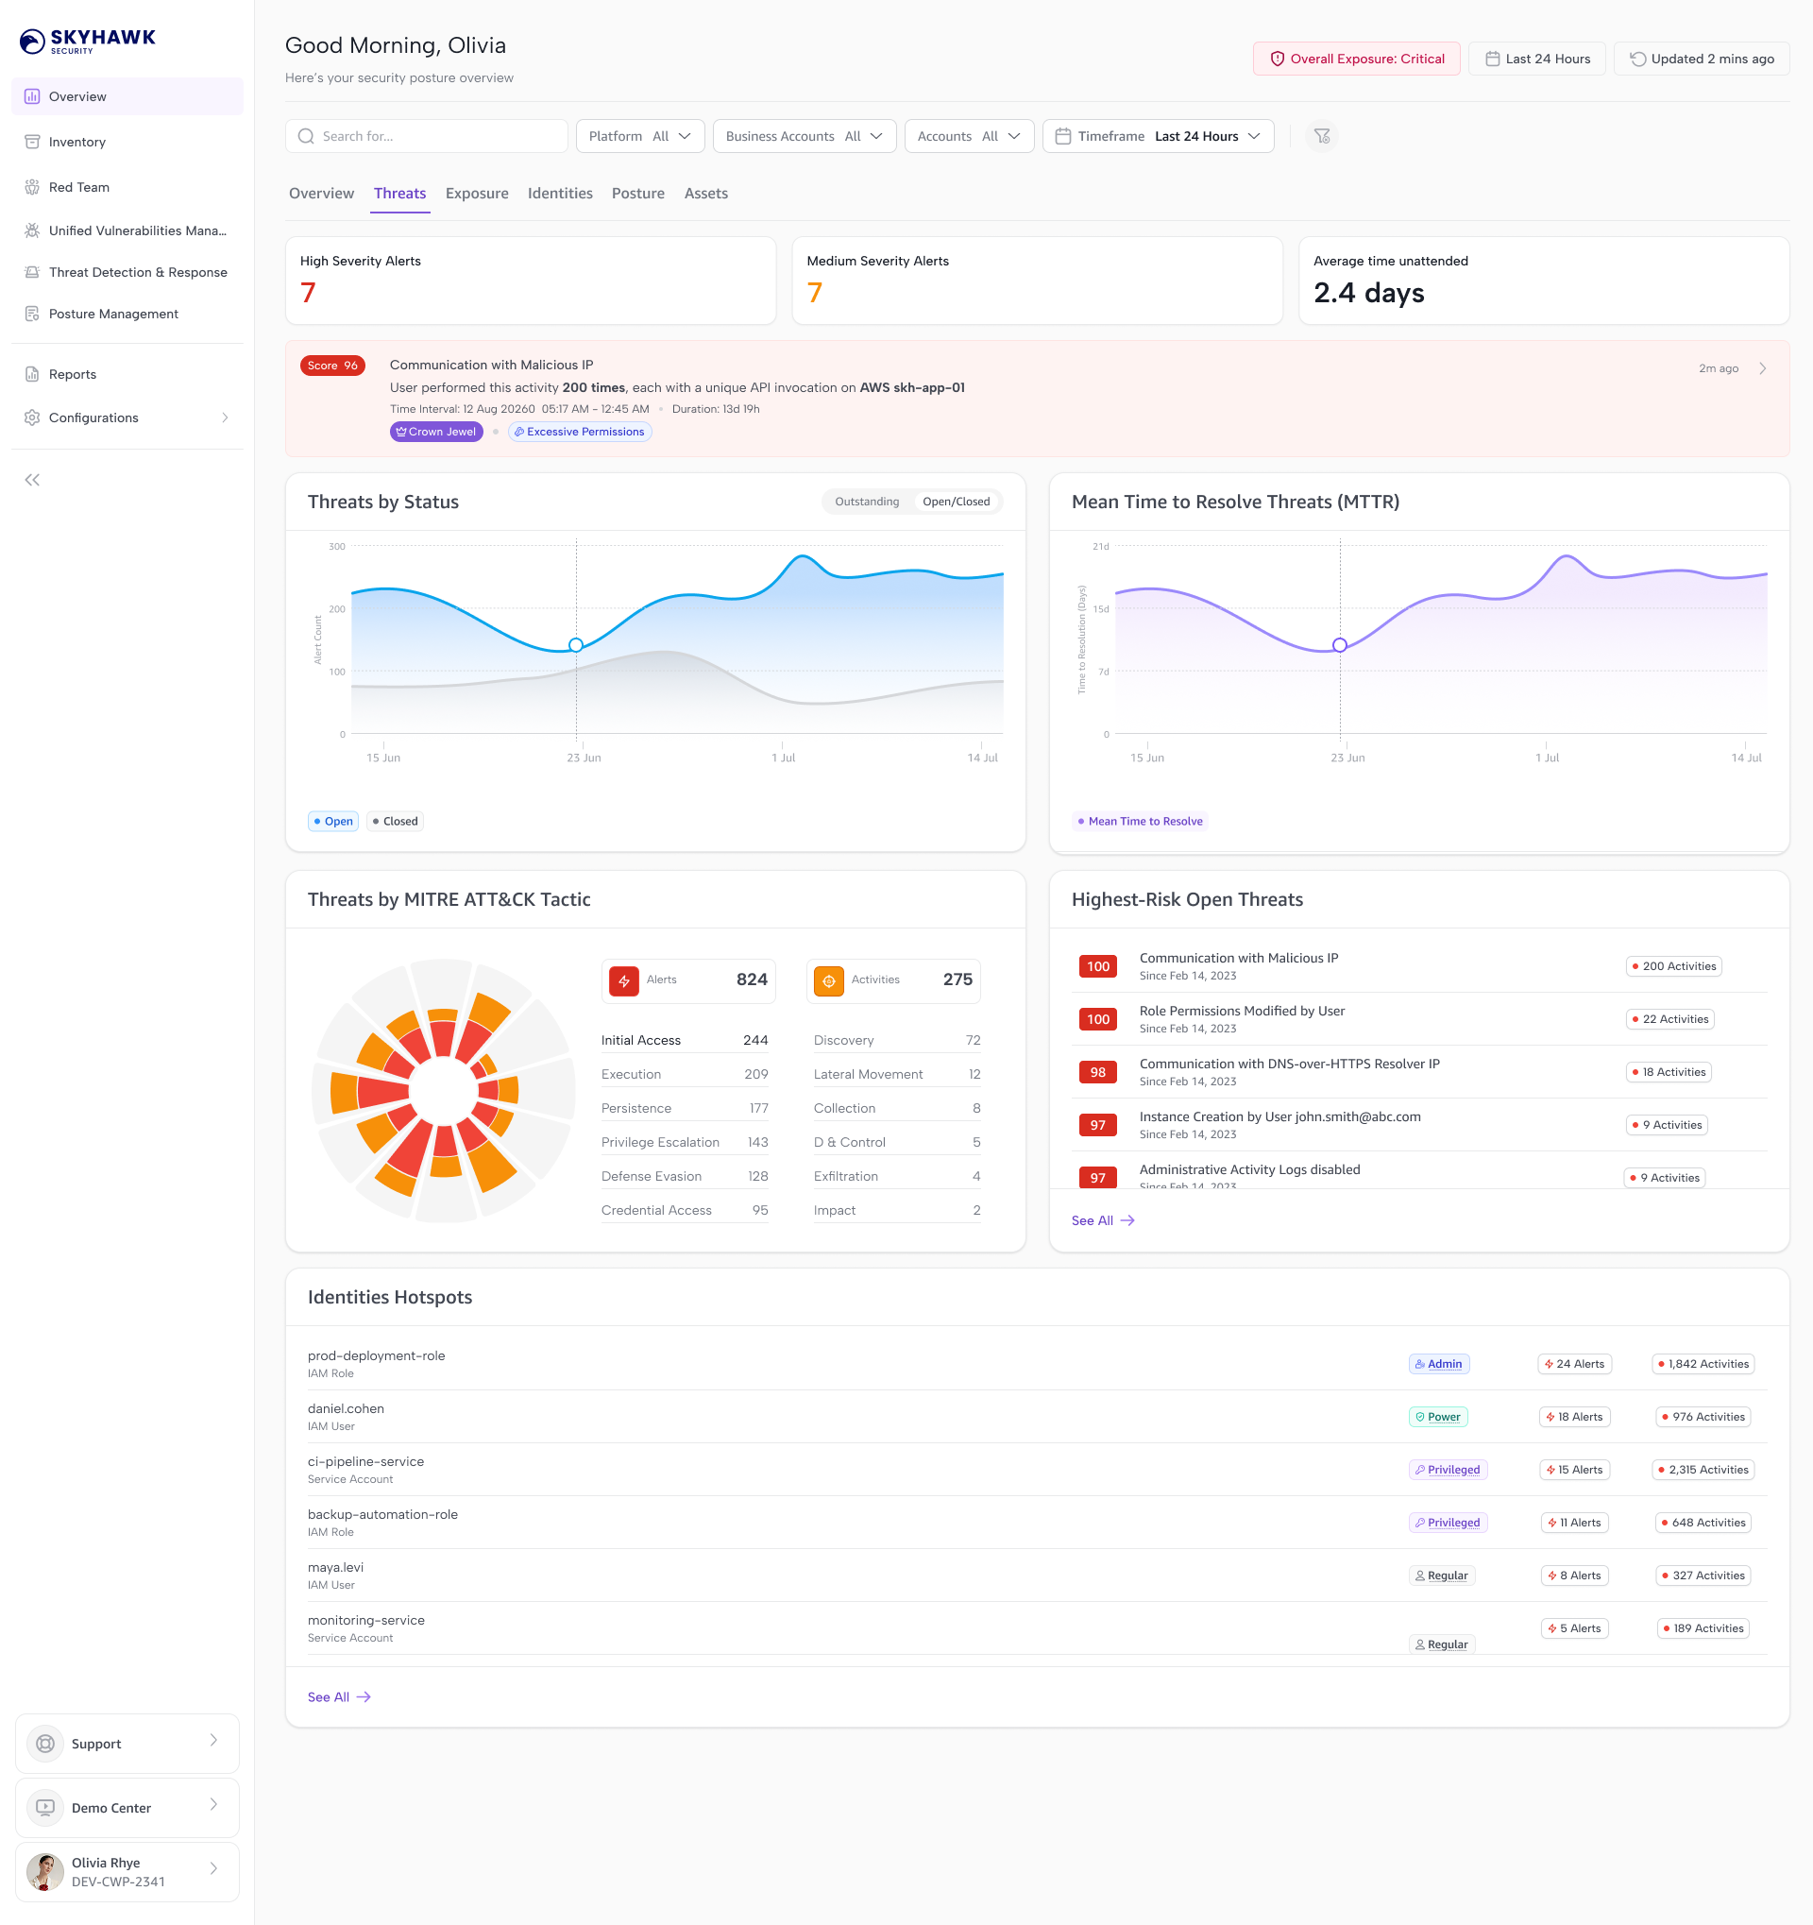The width and height of the screenshot is (1813, 1925).
Task: Open the Platform filter dropdown
Action: [x=639, y=137]
